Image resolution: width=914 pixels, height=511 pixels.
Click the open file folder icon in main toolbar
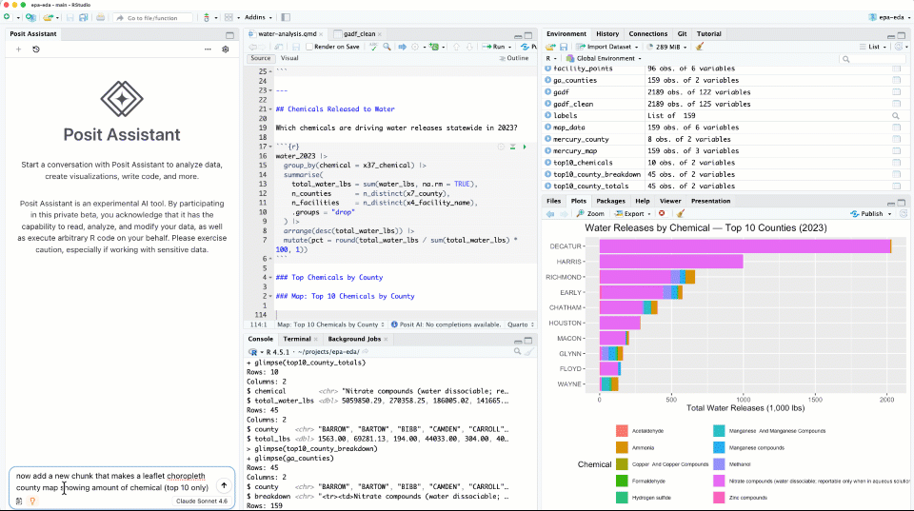pyautogui.click(x=48, y=17)
